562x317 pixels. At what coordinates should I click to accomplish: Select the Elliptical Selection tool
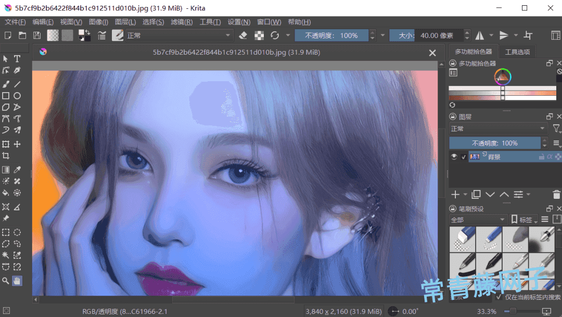(x=17, y=232)
